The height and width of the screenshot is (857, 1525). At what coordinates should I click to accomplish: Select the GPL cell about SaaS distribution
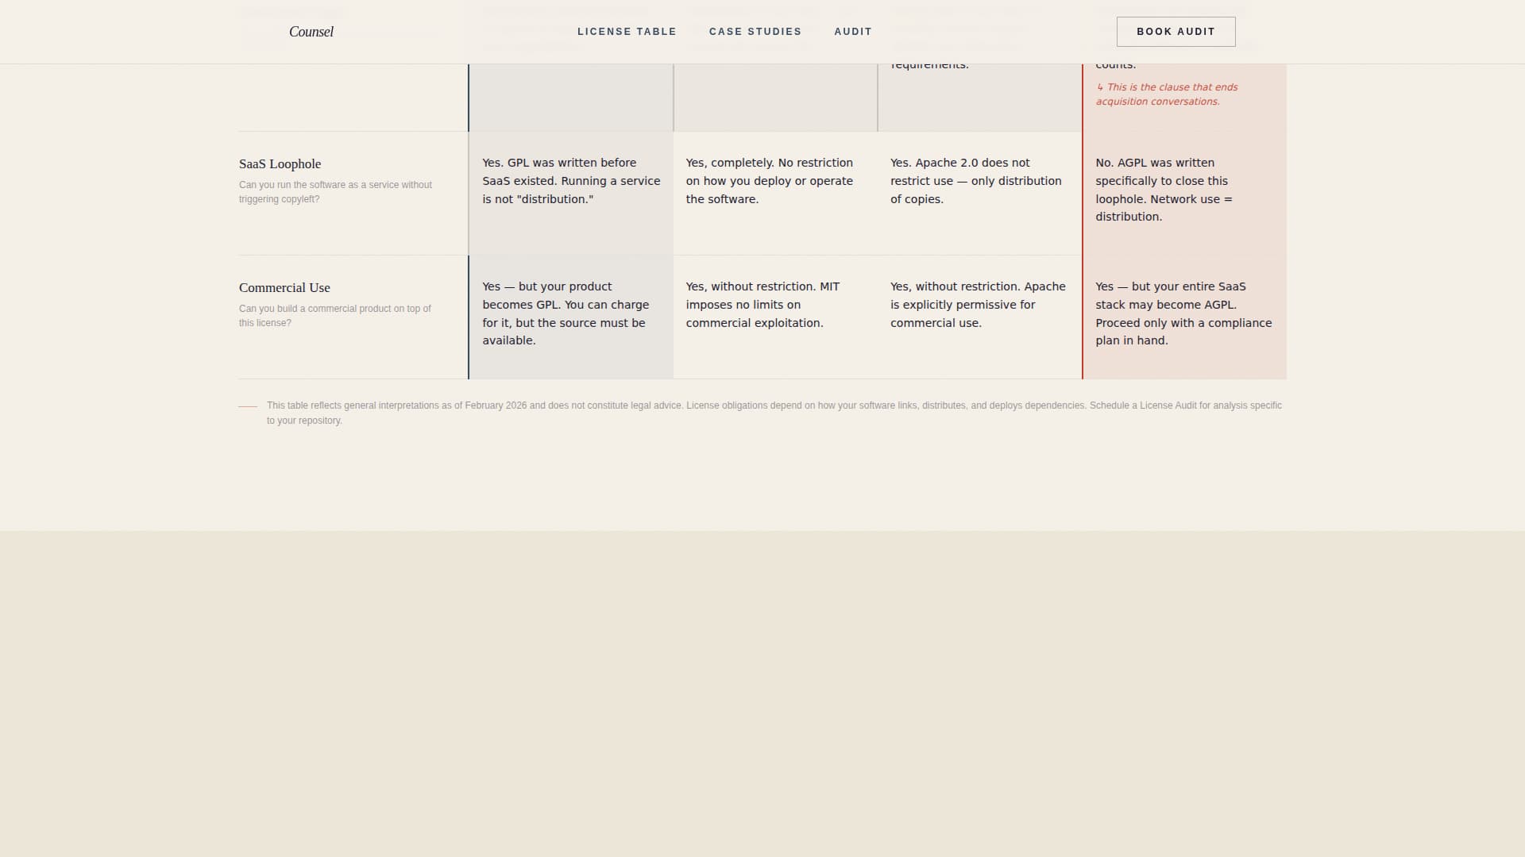tap(570, 181)
